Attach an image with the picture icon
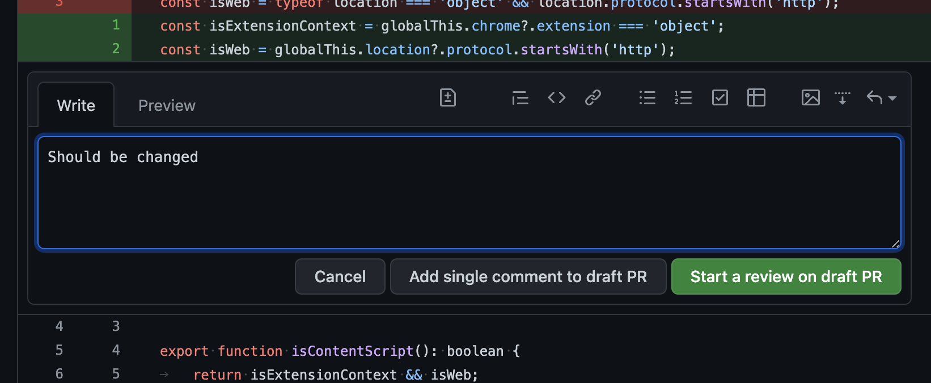 (x=811, y=98)
